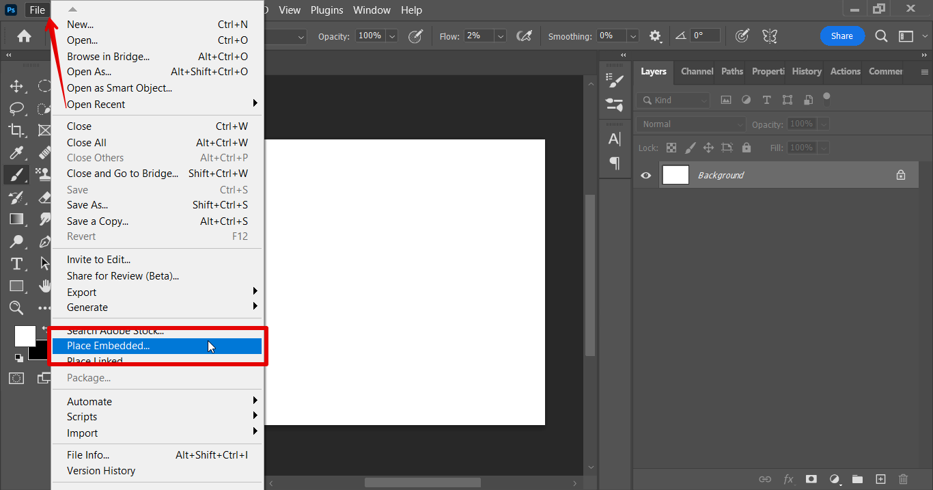Switch to the Channels tab
The height and width of the screenshot is (490, 933).
697,71
